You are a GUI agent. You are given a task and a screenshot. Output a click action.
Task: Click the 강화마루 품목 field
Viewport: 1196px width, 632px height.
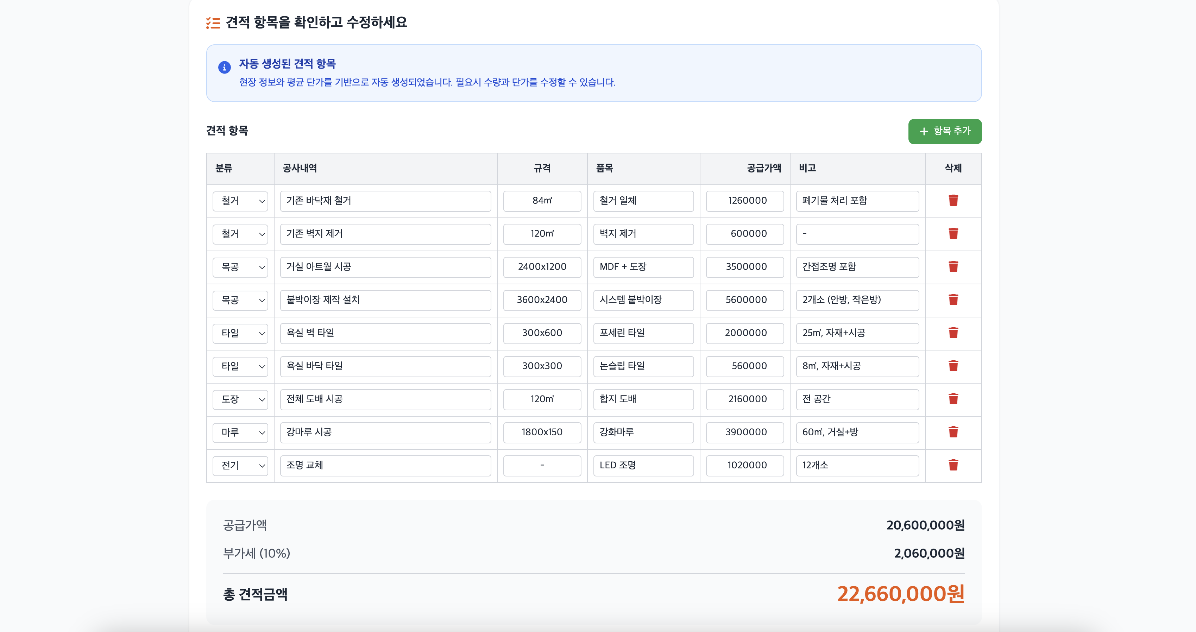point(643,432)
